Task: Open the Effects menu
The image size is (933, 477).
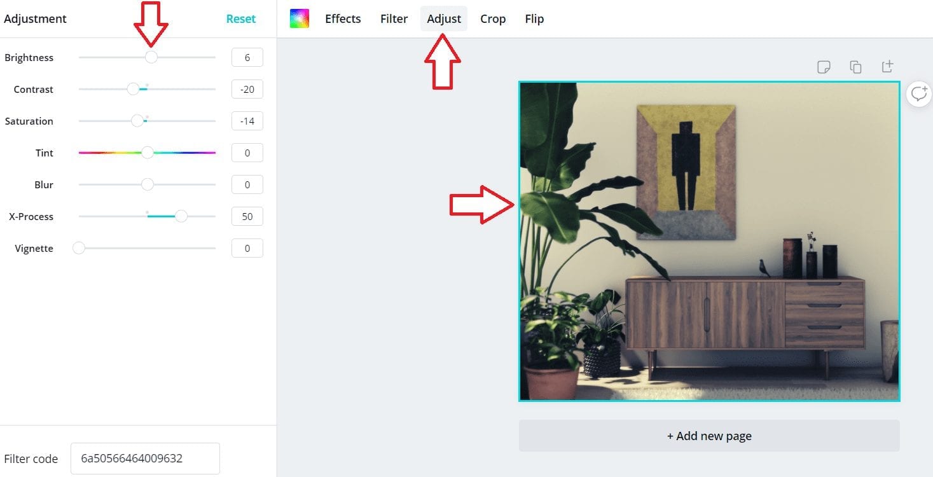Action: [343, 19]
